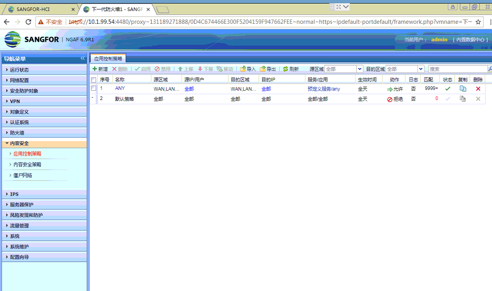This screenshot has height=291, width=492.
Task: Click the copy icon in 默认策略 row
Action: (463, 99)
